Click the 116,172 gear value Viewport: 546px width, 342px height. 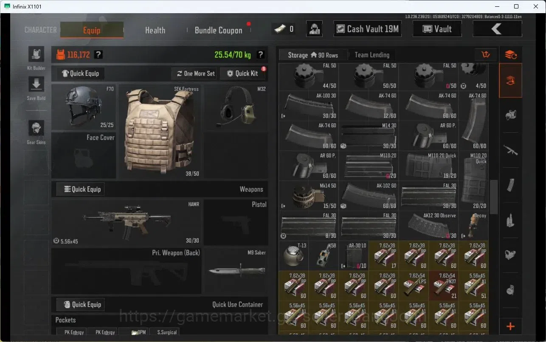[79, 55]
